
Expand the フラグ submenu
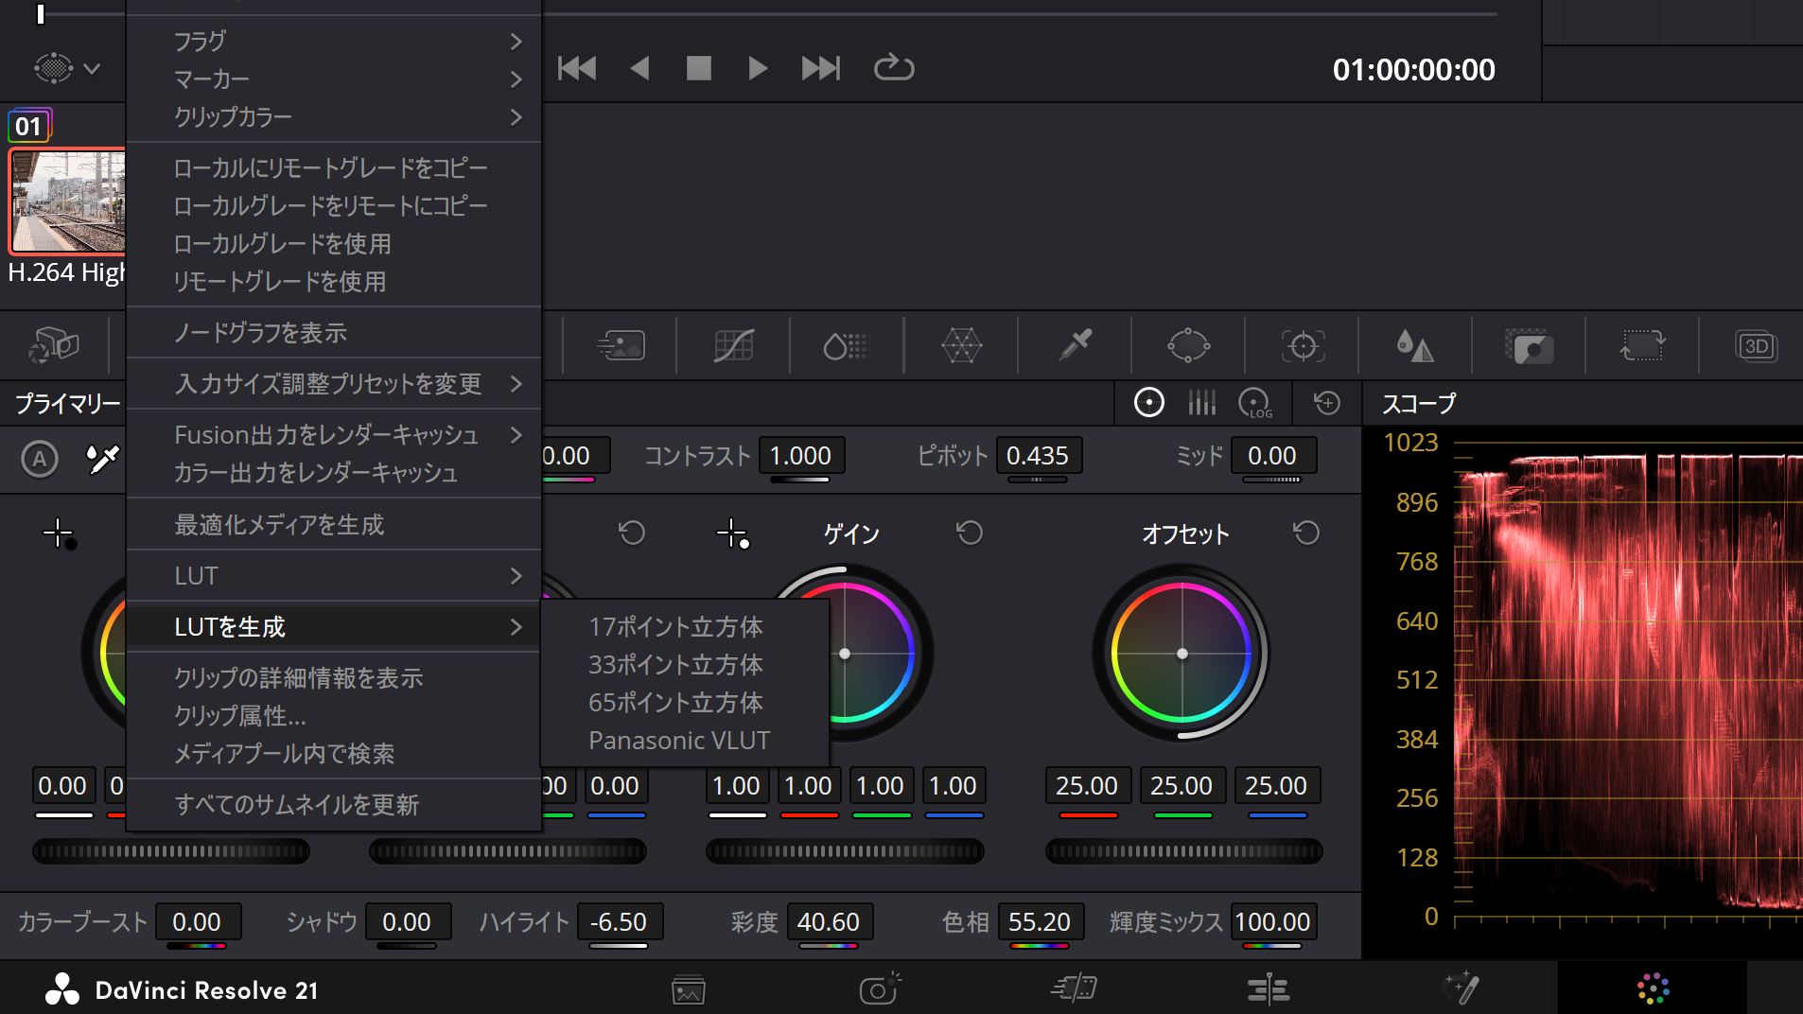click(333, 41)
